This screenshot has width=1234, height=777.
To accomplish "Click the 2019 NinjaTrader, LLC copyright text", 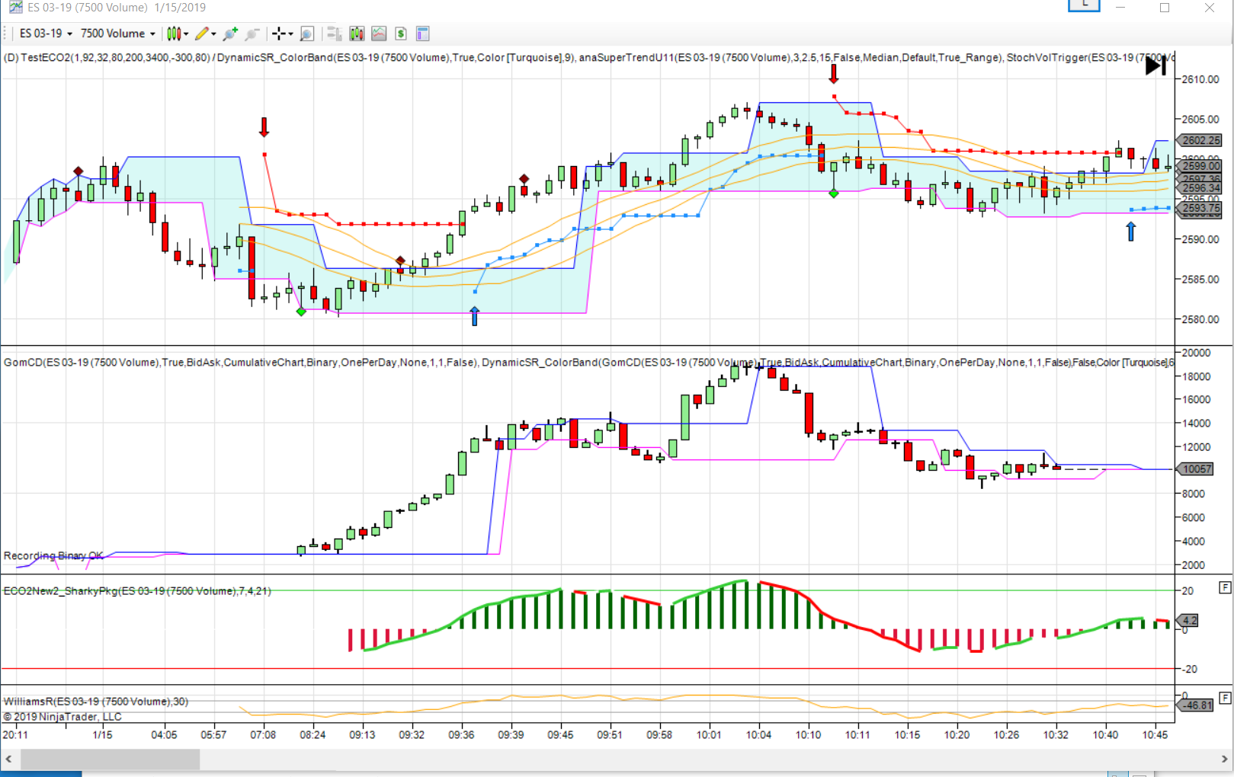I will coord(63,717).
